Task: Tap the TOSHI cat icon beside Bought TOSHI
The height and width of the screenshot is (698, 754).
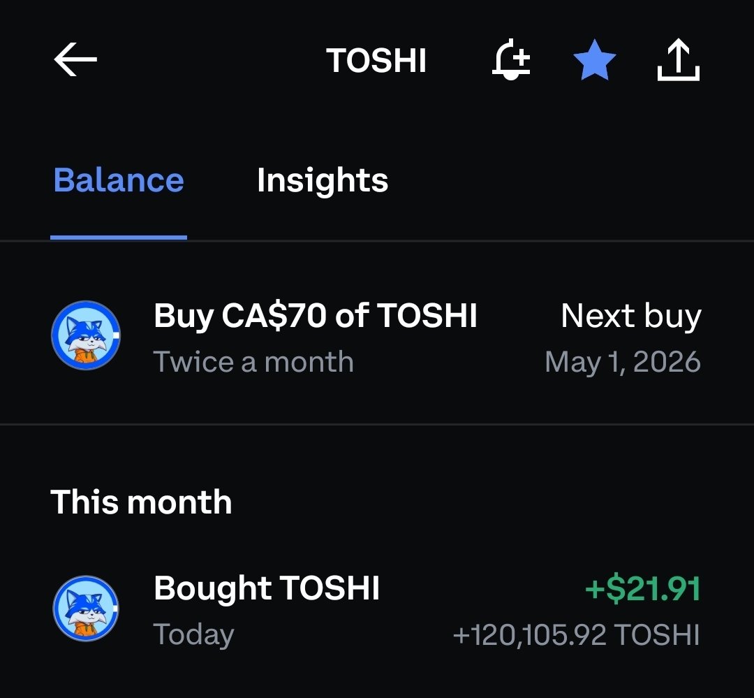Action: point(86,609)
